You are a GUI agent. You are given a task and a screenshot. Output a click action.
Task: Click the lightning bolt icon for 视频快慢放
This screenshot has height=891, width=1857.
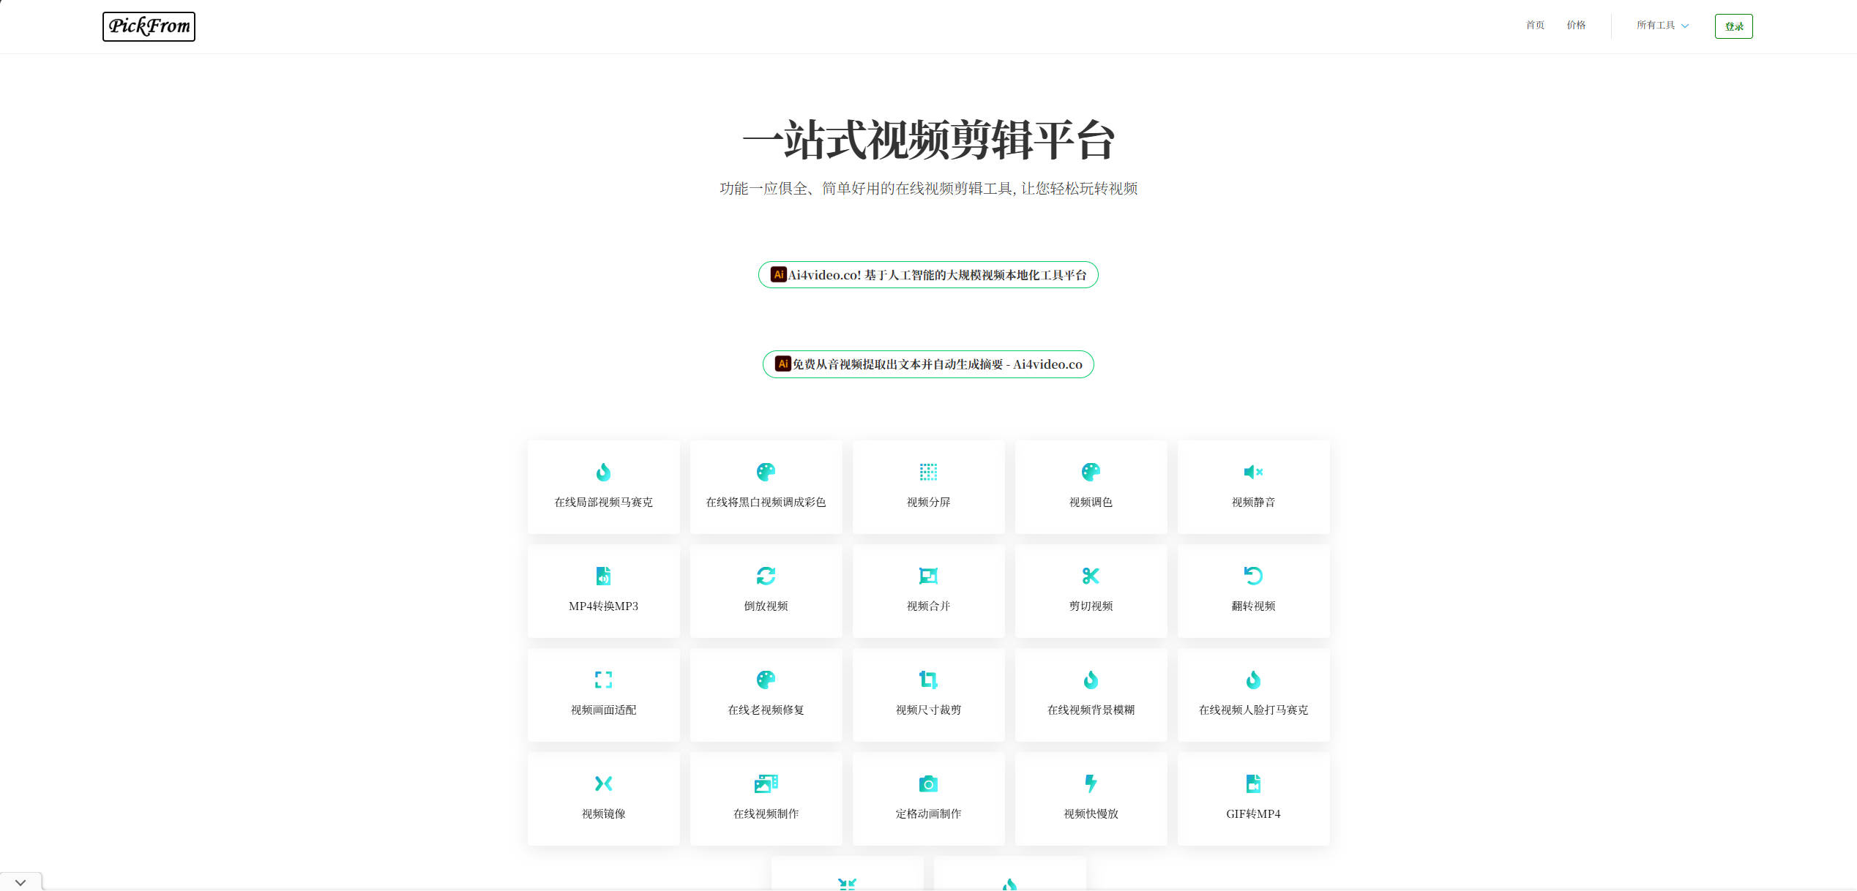click(1091, 783)
